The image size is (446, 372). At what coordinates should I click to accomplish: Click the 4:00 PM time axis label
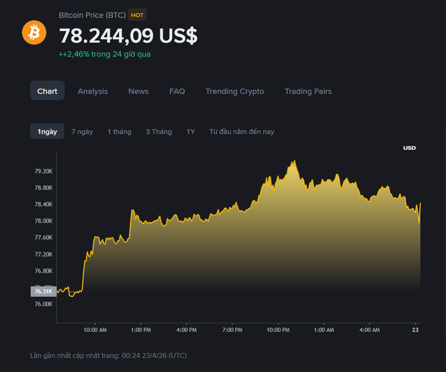187,330
